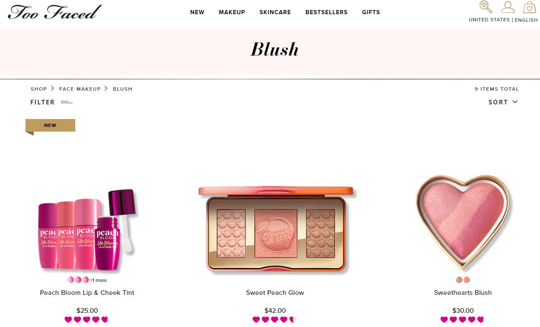Click the filter lines icon

tap(67, 102)
